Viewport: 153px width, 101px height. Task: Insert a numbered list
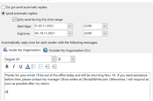point(41,66)
